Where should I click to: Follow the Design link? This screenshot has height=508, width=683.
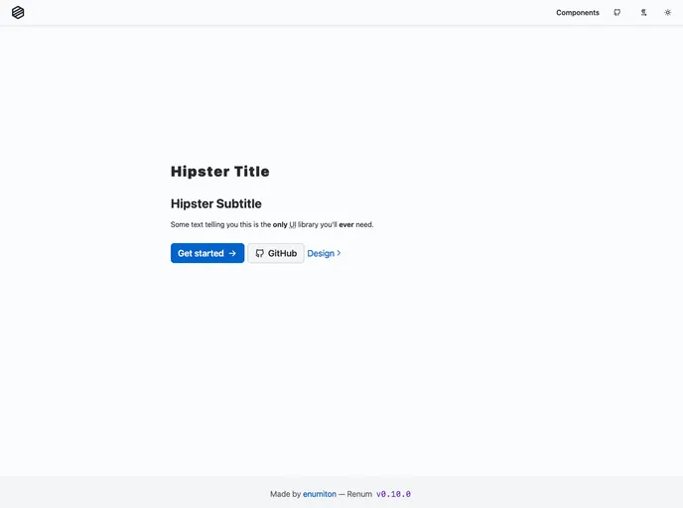pyautogui.click(x=320, y=254)
